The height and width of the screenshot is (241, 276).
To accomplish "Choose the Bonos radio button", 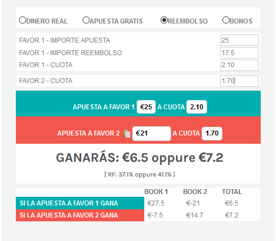I will 226,20.
